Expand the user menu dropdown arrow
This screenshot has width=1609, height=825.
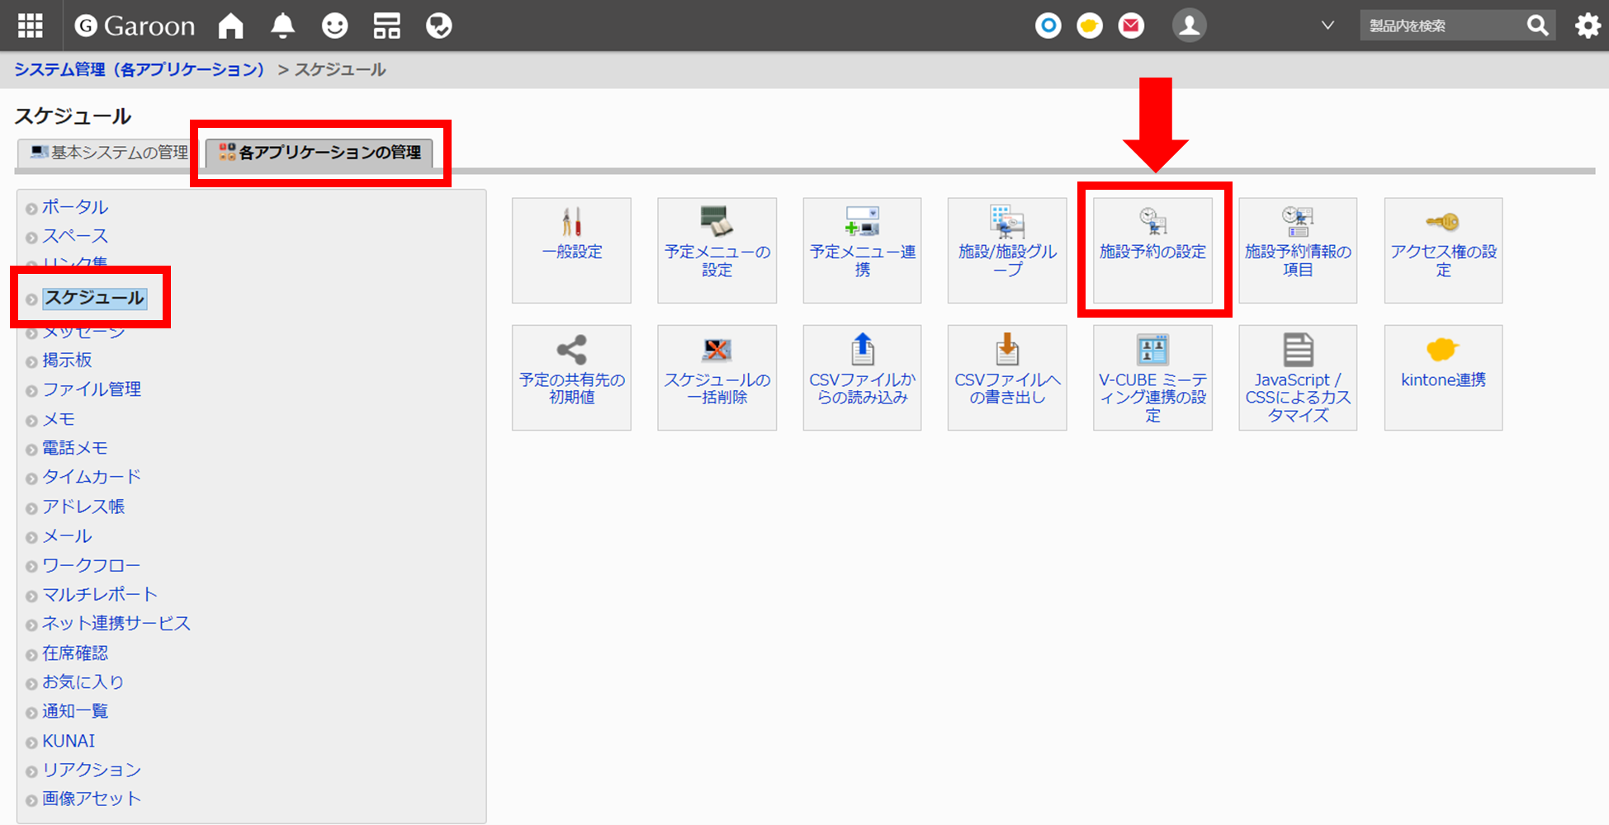point(1327,26)
